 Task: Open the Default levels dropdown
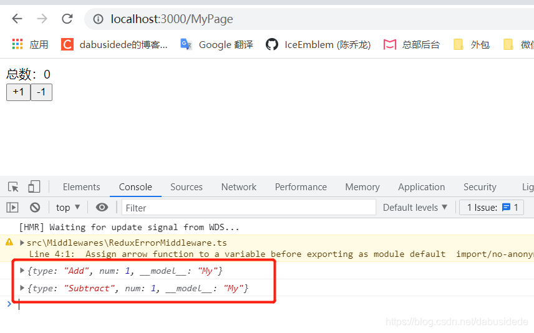point(415,208)
